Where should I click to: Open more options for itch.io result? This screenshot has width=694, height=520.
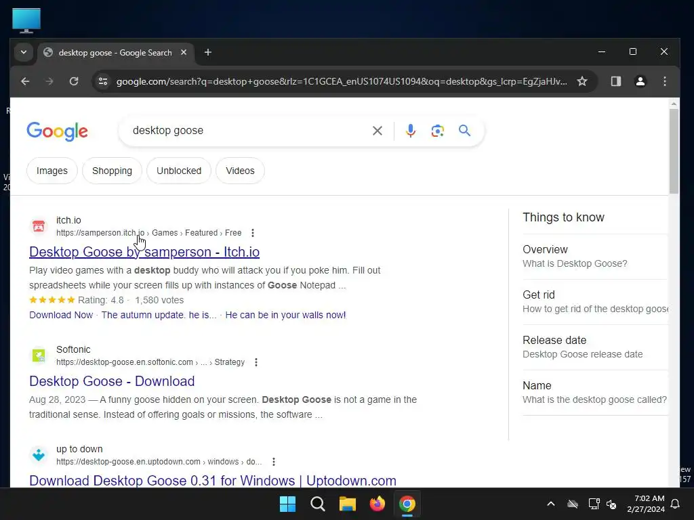pos(253,233)
